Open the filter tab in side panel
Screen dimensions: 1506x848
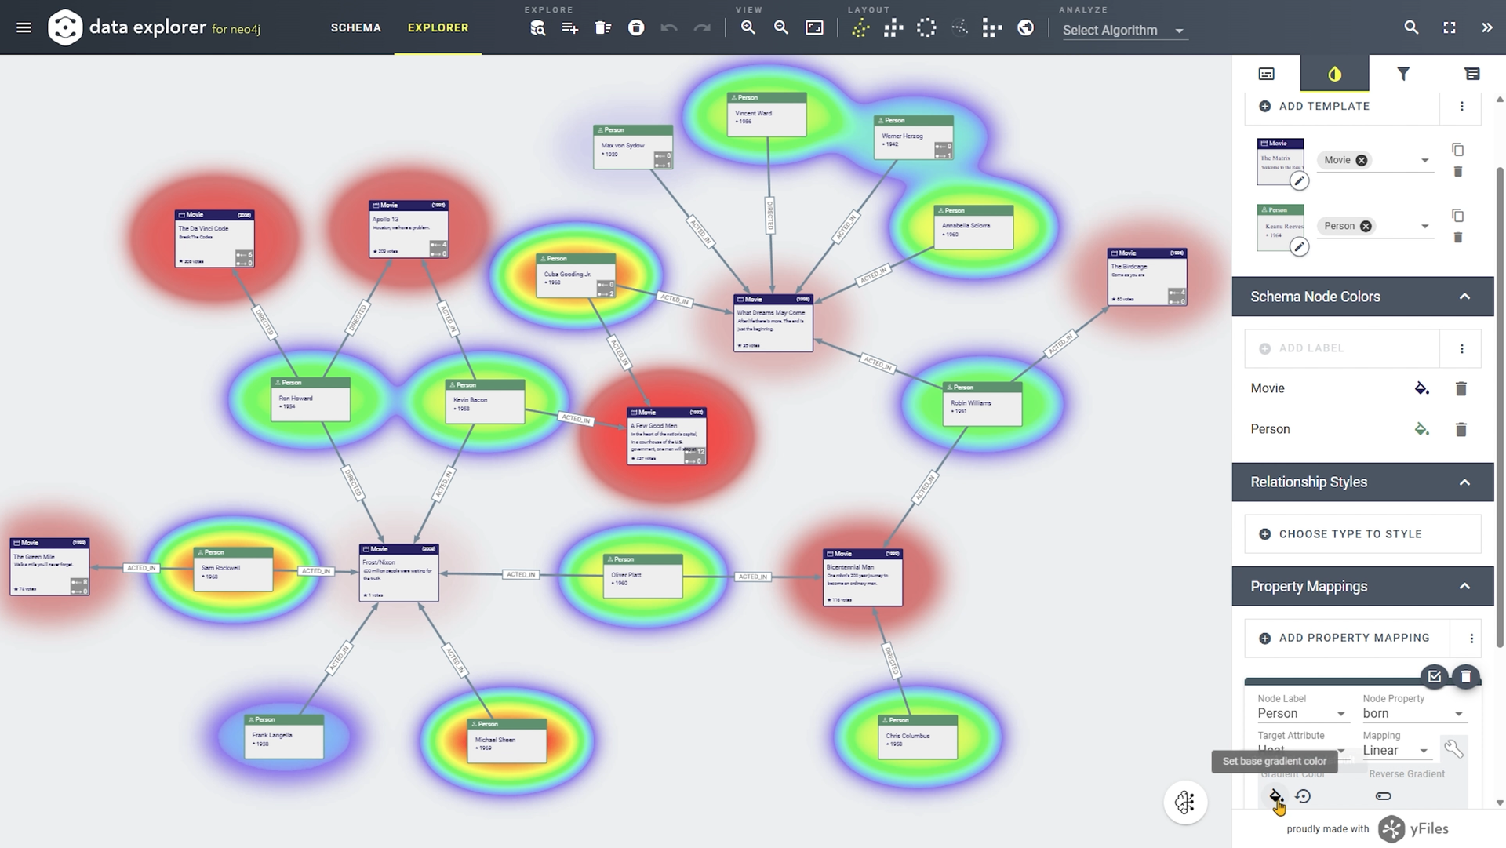(1403, 74)
